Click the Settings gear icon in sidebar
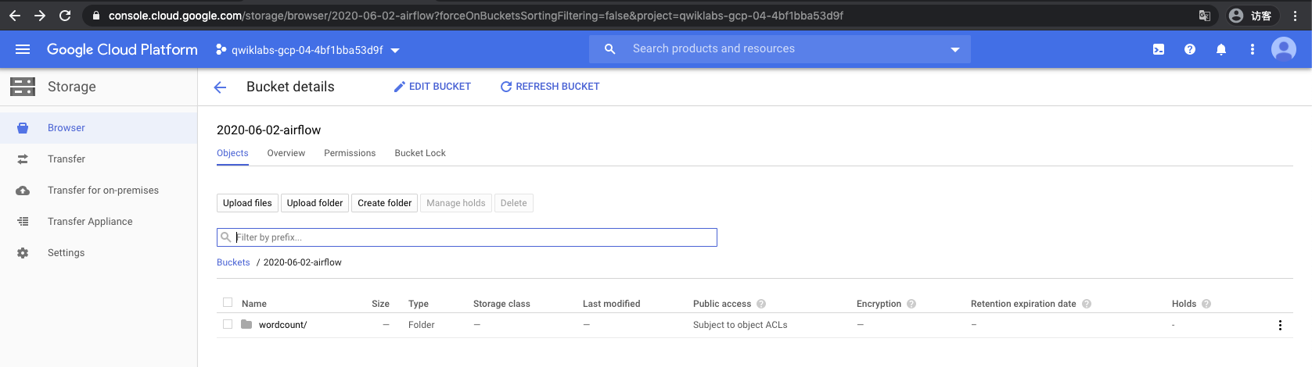Image resolution: width=1312 pixels, height=367 pixels. click(x=23, y=253)
